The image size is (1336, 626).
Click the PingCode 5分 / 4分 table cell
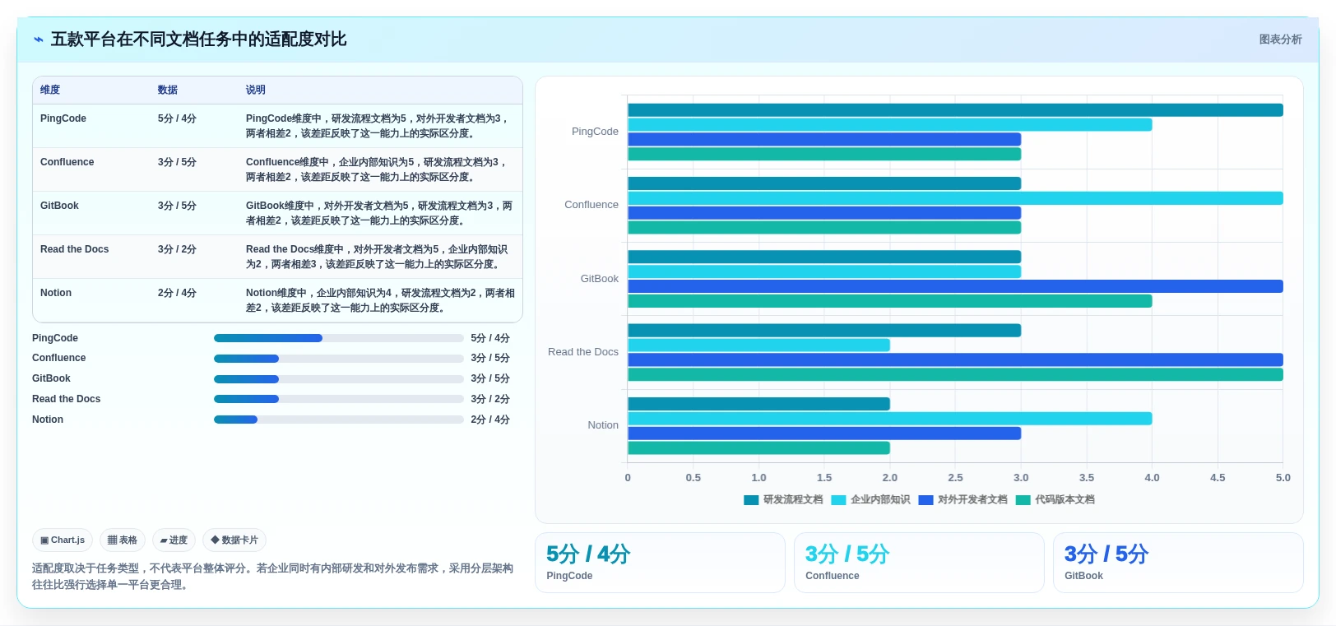pos(177,118)
